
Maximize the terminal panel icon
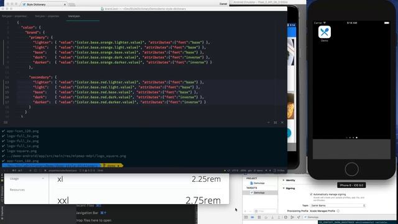[275, 123]
